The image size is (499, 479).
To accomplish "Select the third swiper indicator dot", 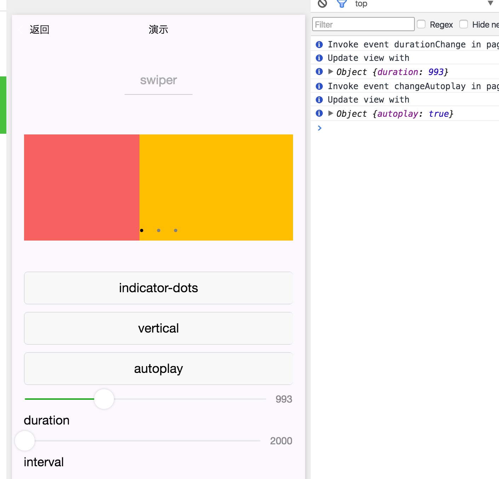I will pos(176,230).
